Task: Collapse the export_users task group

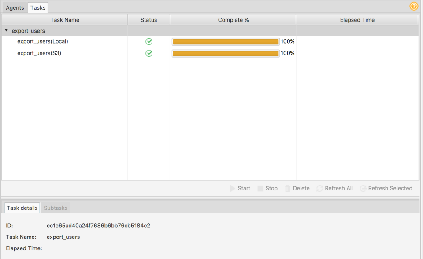Action: [x=6, y=31]
